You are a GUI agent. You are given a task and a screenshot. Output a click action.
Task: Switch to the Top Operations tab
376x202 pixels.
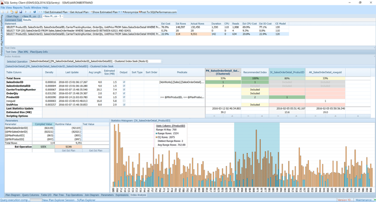click(x=74, y=195)
